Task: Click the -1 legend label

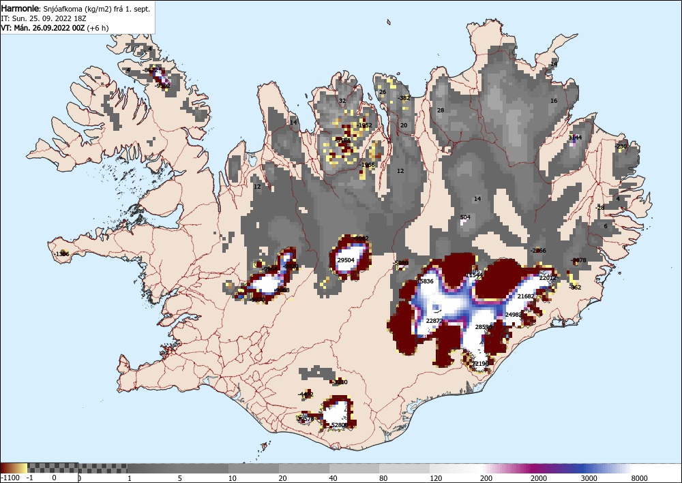Action: [x=29, y=478]
